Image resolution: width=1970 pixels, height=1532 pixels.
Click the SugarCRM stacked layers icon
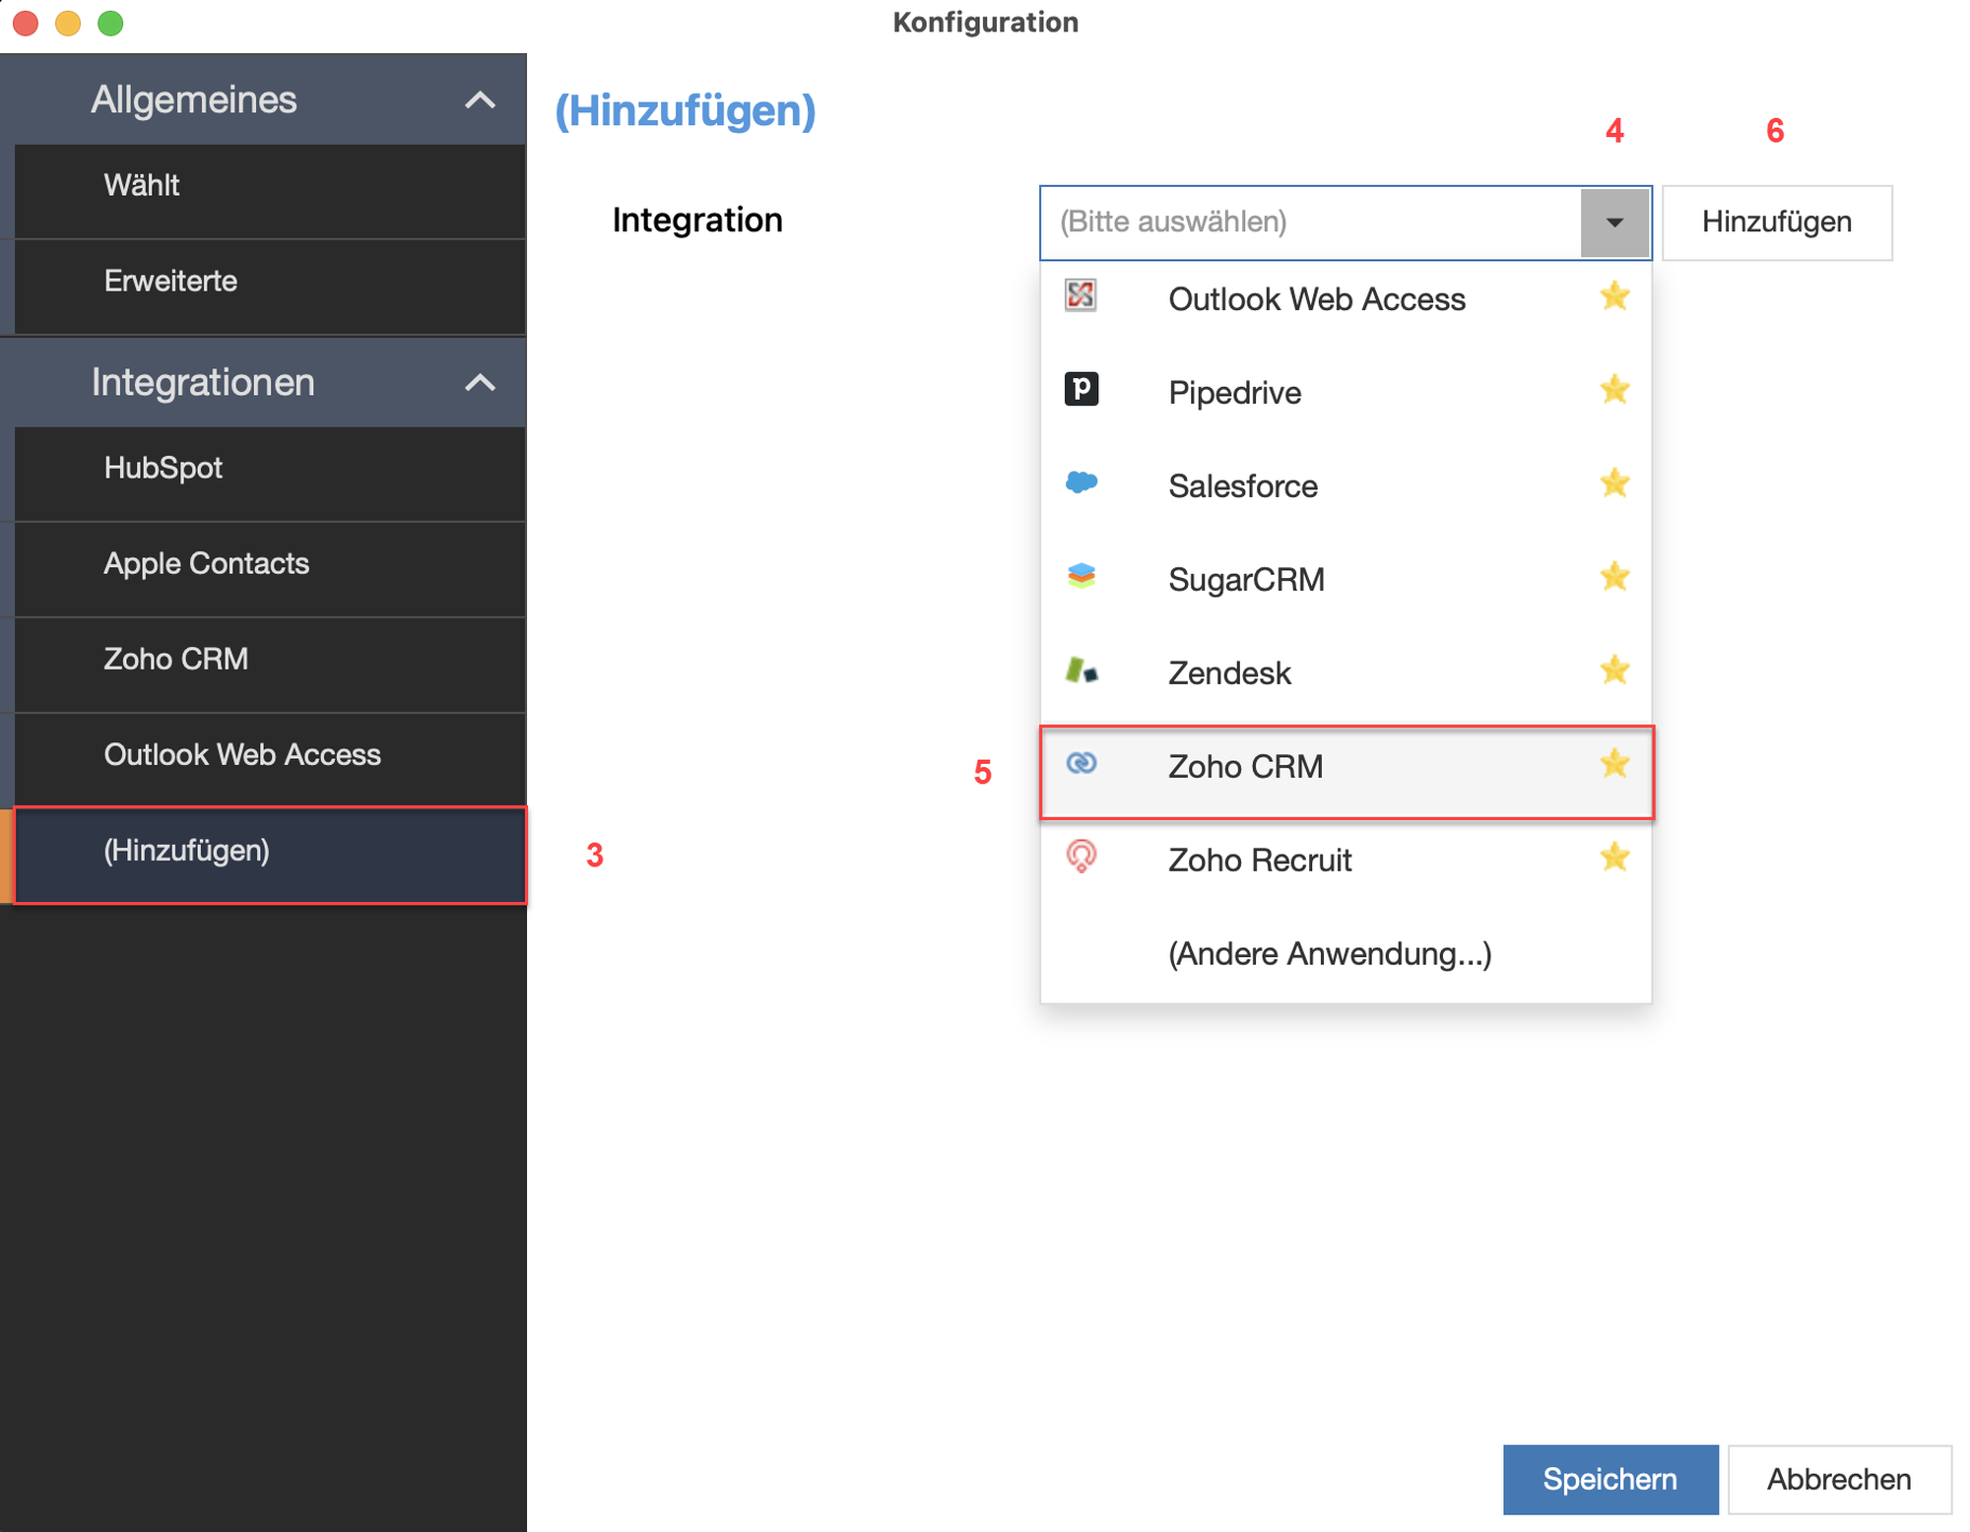click(1081, 576)
